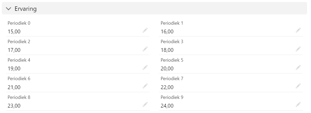Screen dimensions: 311x113
Task: Click the edit pencil for Periodiek 1
Action: [298, 30]
